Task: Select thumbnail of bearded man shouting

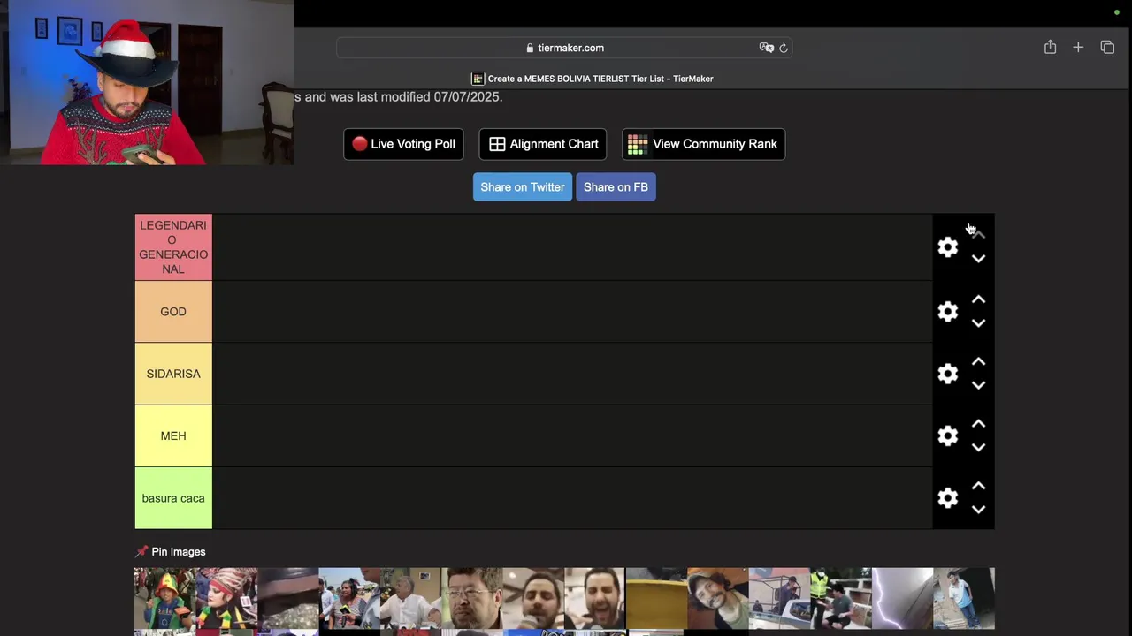Action: [x=594, y=598]
